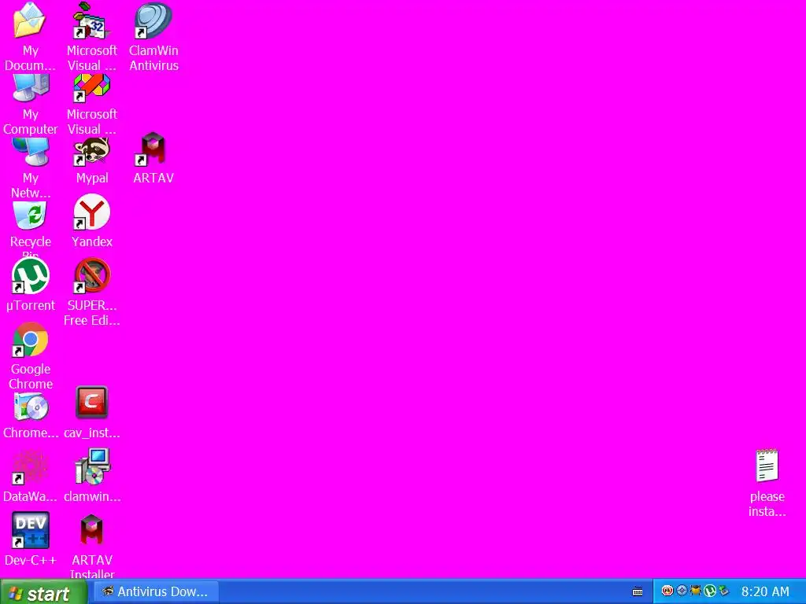806x604 pixels.
Task: Select the Chrome setup disc icon
Action: (30, 416)
